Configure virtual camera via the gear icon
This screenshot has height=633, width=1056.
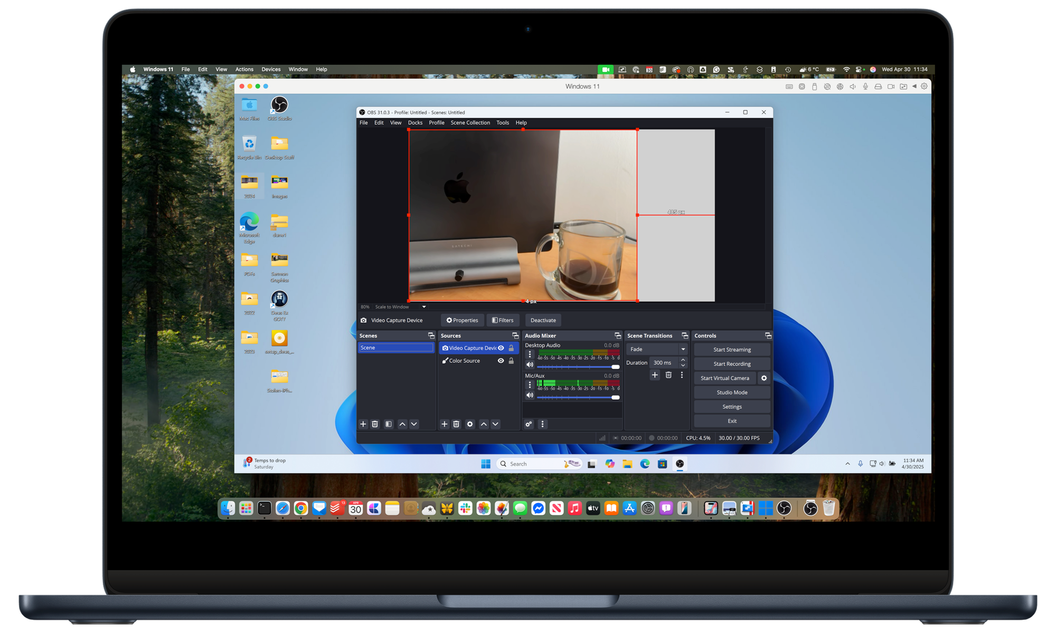coord(763,378)
